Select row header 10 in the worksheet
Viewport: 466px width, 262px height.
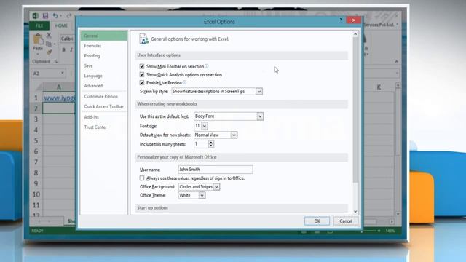(36, 194)
